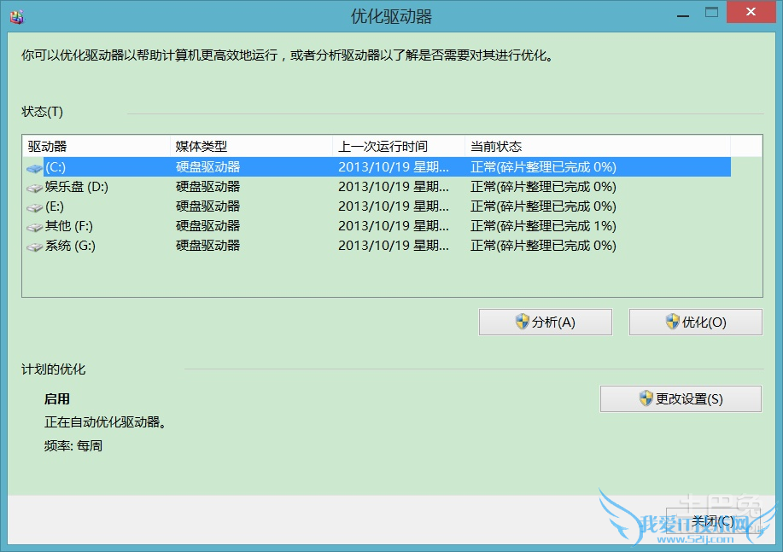The image size is (783, 552).
Task: Click 硬盘驱动器 media type in E: row
Action: click(x=207, y=206)
